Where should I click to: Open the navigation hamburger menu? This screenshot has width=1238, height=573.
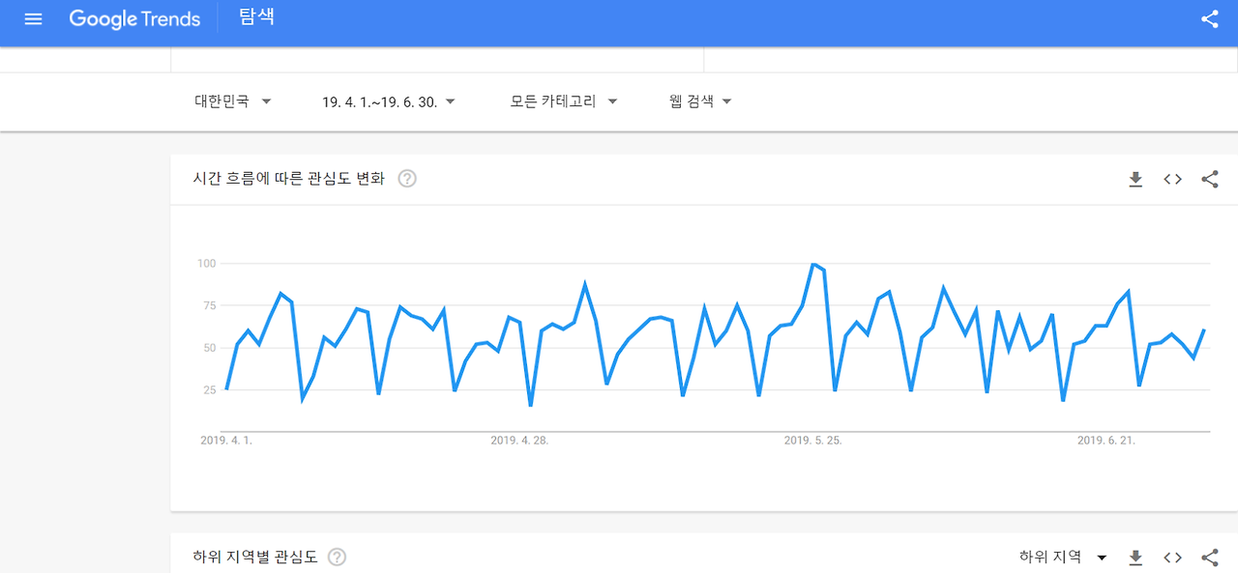tap(32, 18)
